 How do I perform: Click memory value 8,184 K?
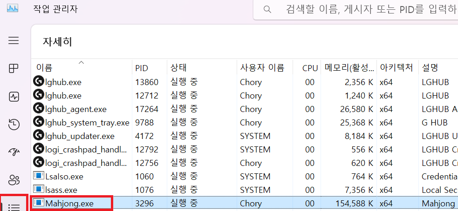[x=359, y=136]
